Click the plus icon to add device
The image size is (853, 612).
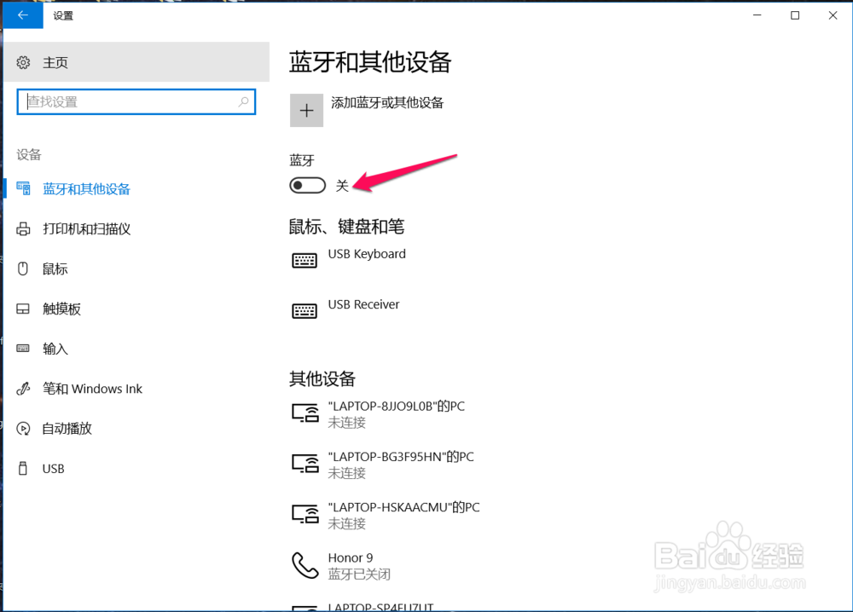[x=306, y=110]
